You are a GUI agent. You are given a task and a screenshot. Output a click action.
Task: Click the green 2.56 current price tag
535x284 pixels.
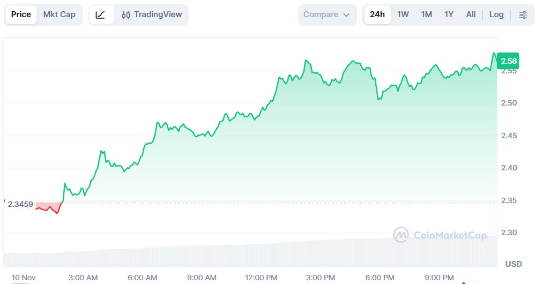tap(508, 61)
